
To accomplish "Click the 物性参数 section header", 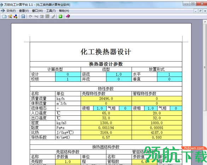I will pos(106,89).
